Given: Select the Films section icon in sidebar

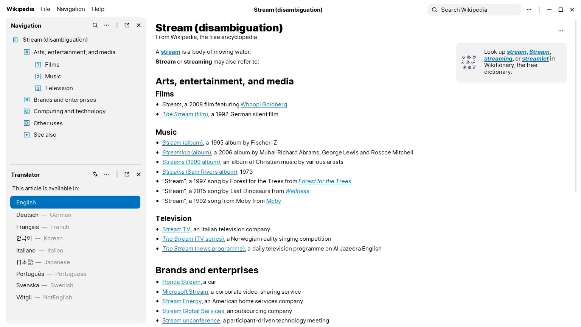Looking at the screenshot, I should tap(38, 64).
